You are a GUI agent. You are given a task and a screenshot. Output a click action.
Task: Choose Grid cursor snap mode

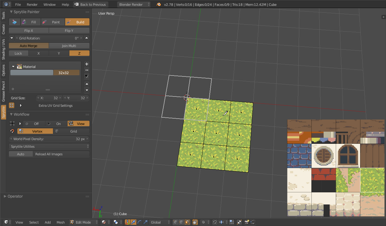click(x=72, y=131)
